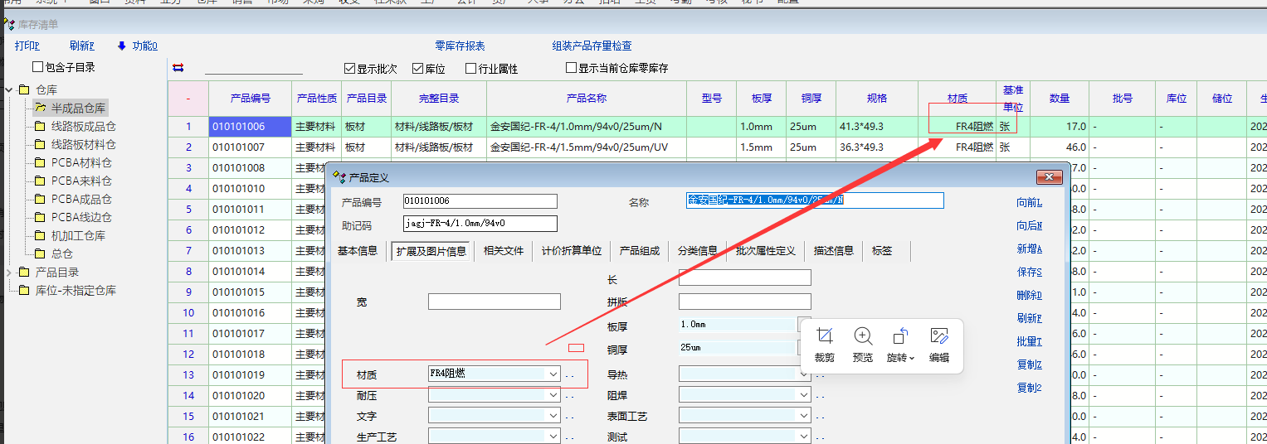1267x444 pixels.
Task: Click the 保存 button in product dialog
Action: (1029, 273)
